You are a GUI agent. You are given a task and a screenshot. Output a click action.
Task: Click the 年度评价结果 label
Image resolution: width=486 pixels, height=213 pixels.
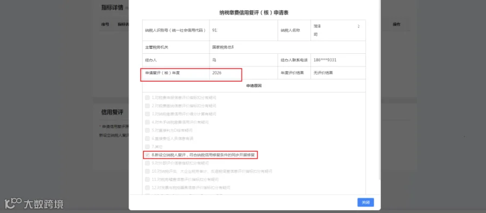(292, 73)
